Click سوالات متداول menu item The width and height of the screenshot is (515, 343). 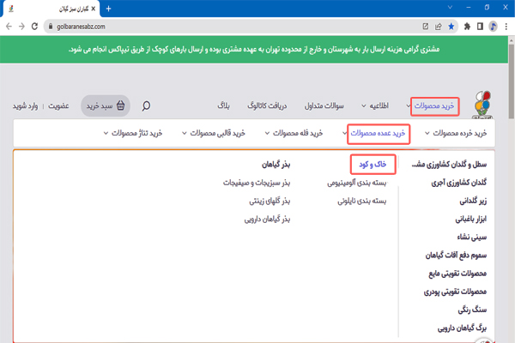coord(324,105)
